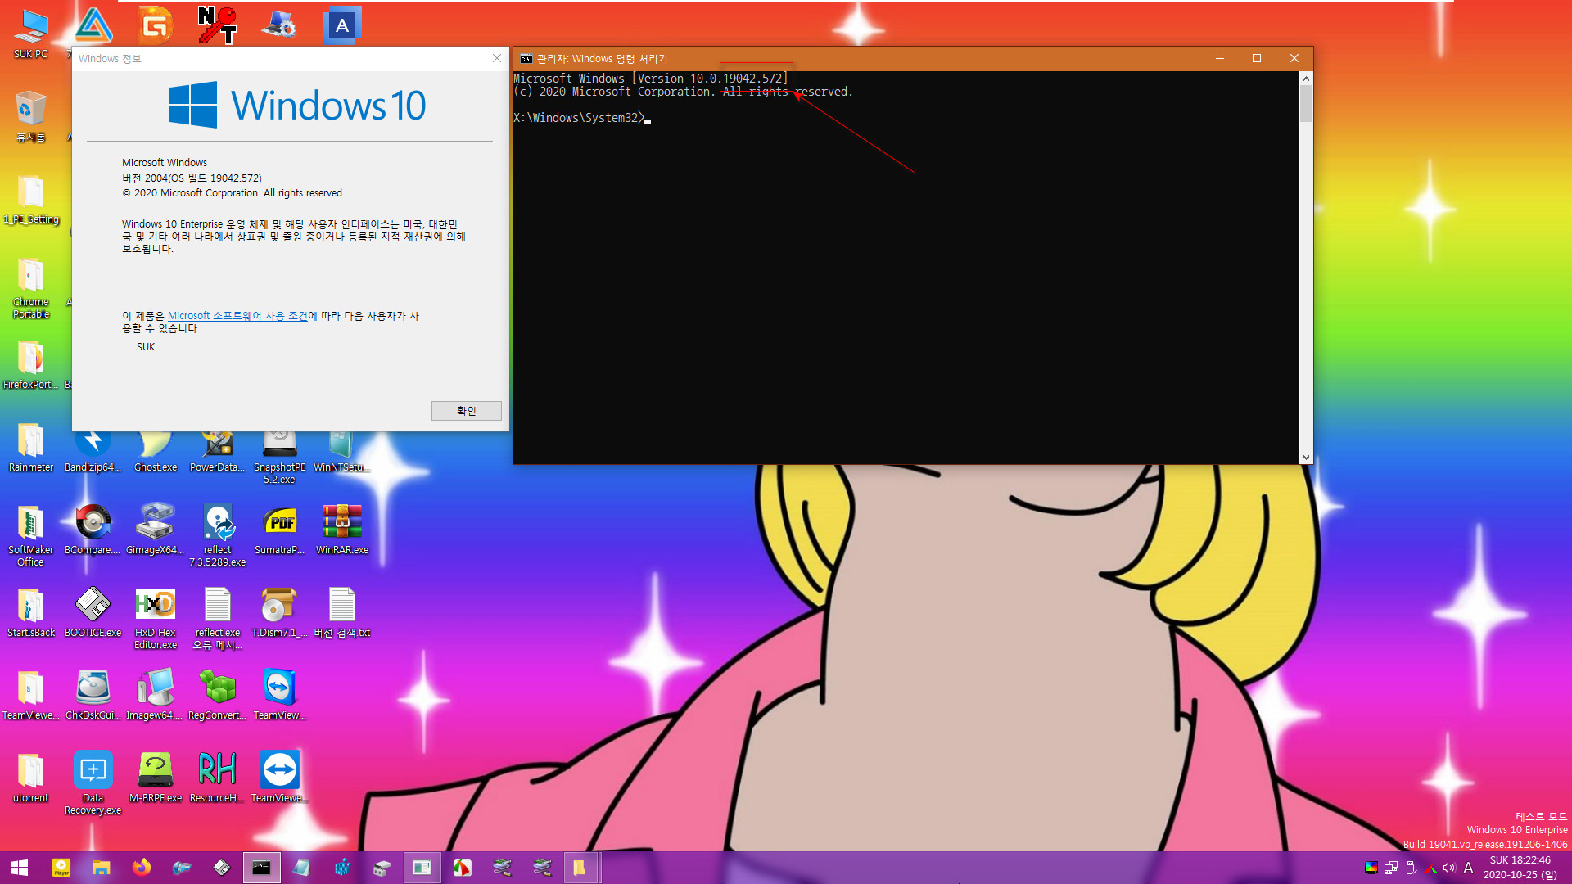The image size is (1572, 884).
Task: Click the command prompt scrollbar thumb
Action: [x=1306, y=105]
